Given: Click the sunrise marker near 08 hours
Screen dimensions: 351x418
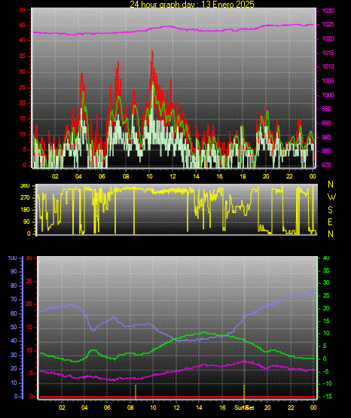Looking at the screenshot, I should click(x=136, y=392).
